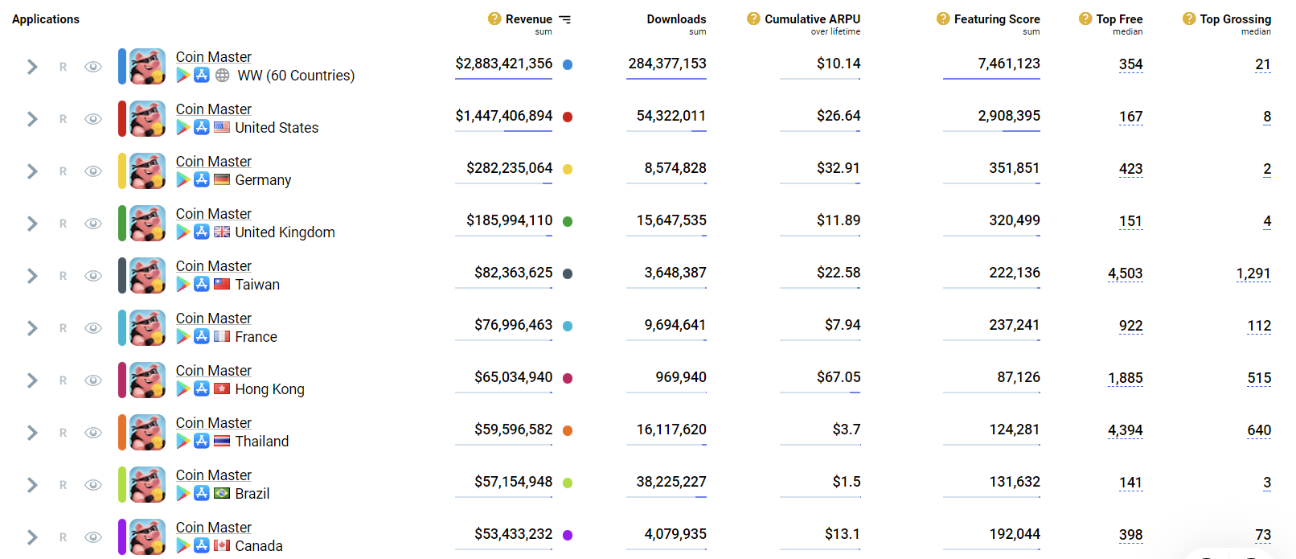1296x559 pixels.
Task: Expand the Canada row details
Action: (x=32, y=537)
